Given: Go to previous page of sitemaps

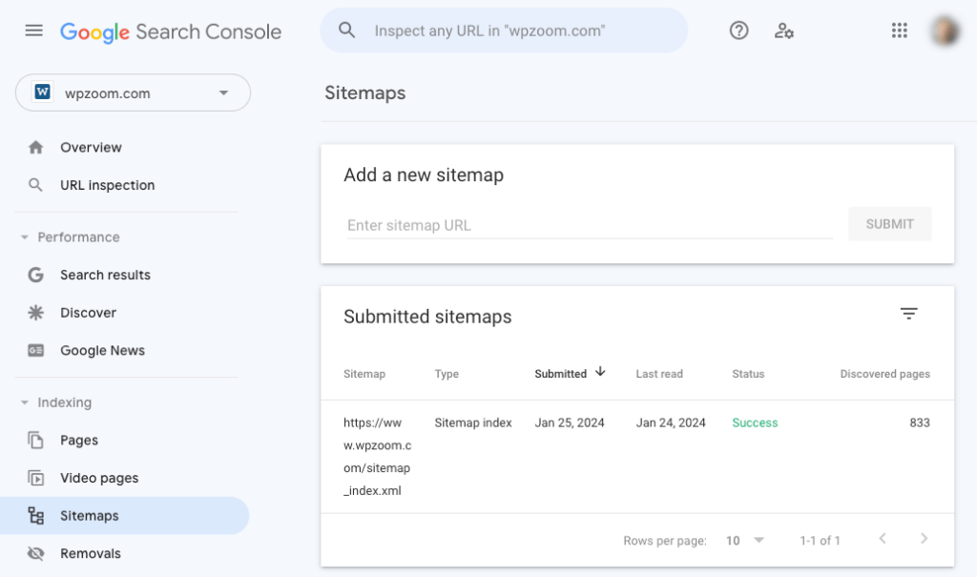Looking at the screenshot, I should [x=883, y=538].
